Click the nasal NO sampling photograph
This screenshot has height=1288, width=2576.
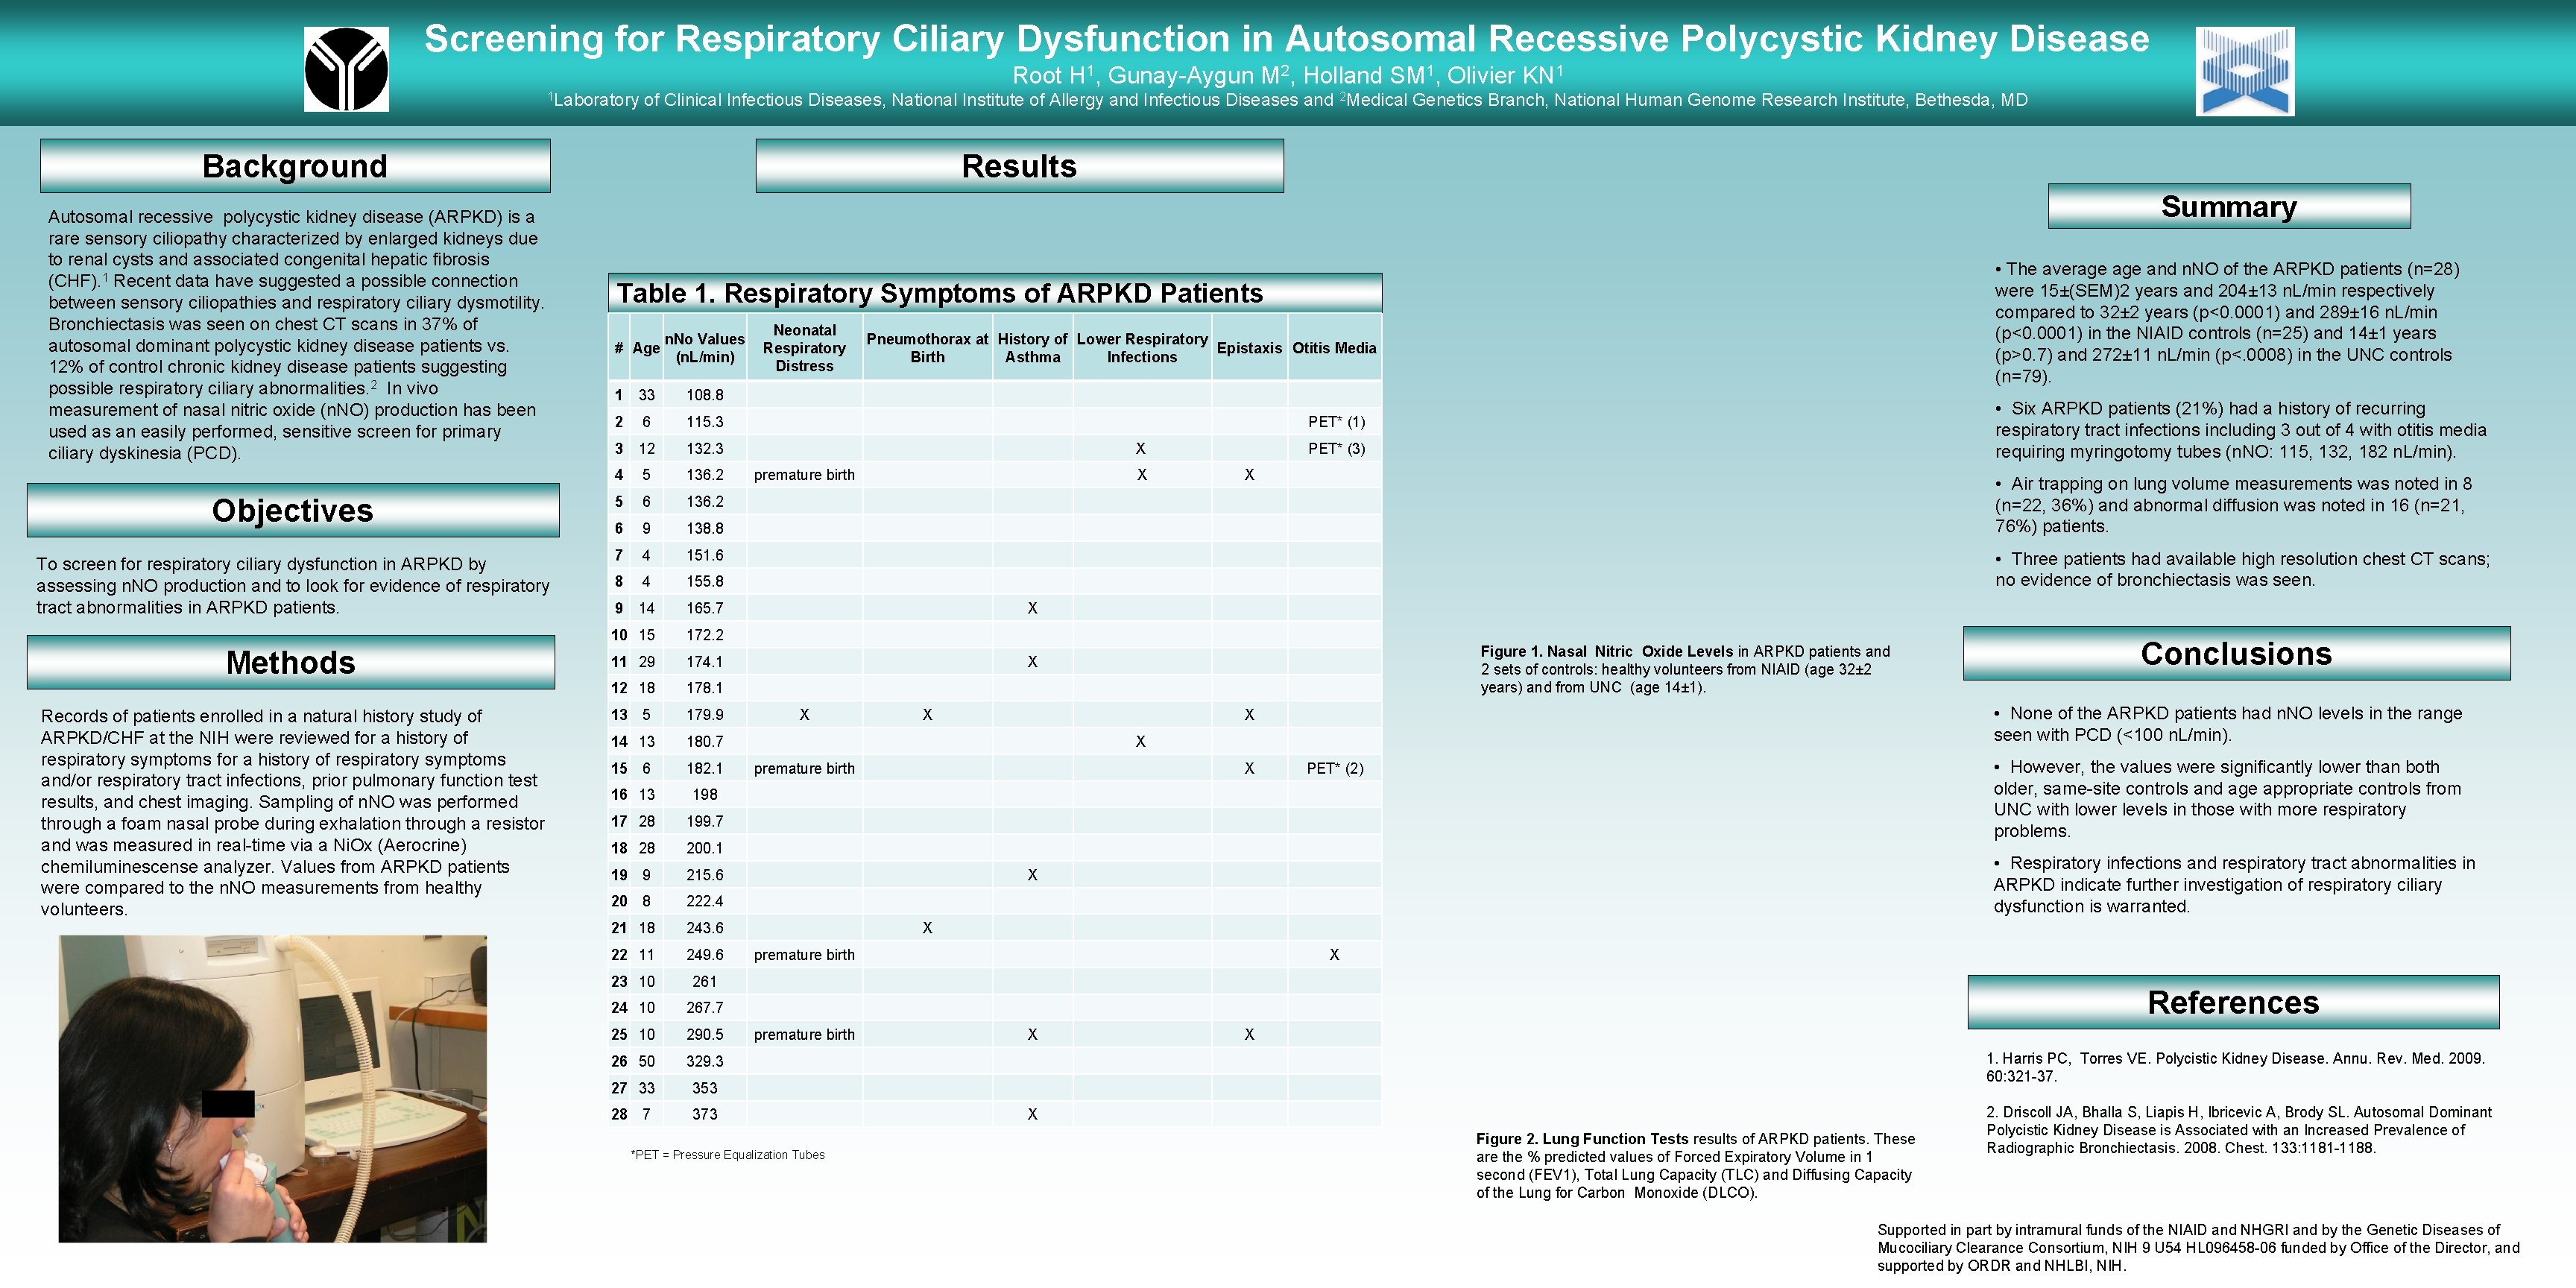click(x=272, y=1088)
